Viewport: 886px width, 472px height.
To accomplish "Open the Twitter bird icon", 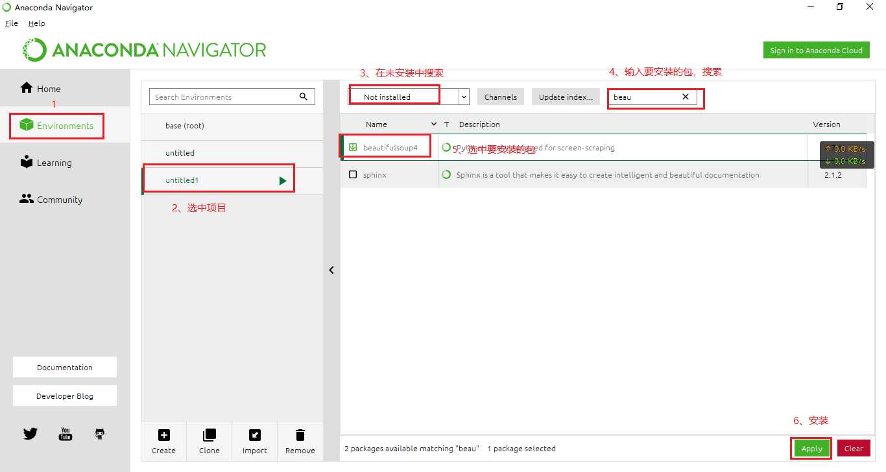I will click(x=30, y=434).
